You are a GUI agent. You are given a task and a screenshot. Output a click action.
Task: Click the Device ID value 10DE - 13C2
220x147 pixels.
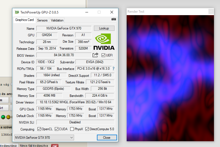(x=46, y=62)
